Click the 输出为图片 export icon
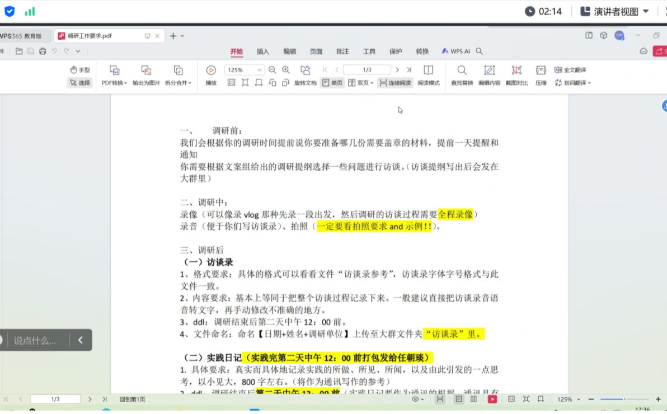 pyautogui.click(x=146, y=70)
